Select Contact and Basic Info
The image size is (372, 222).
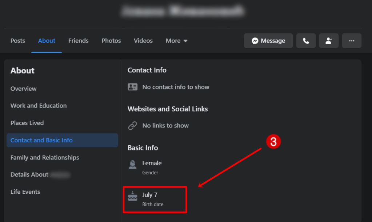coord(62,140)
